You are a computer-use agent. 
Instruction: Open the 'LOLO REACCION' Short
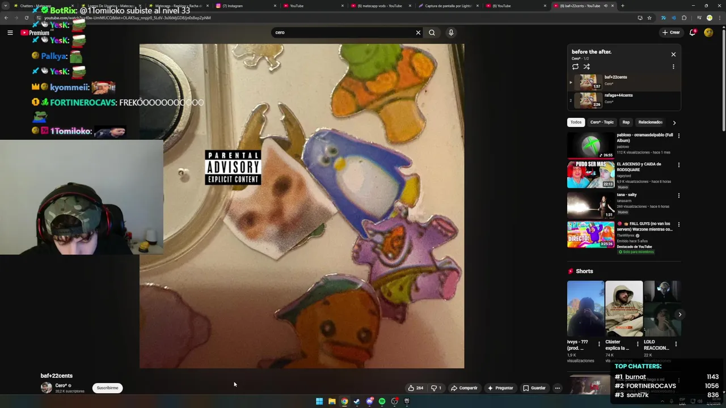(662, 309)
